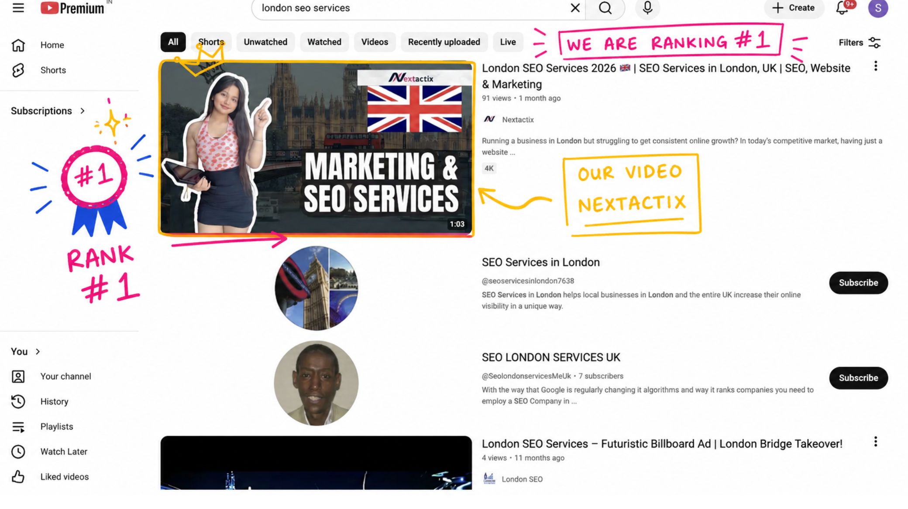Open Nextactix channel avatar icon
This screenshot has width=908, height=509.
tap(489, 119)
